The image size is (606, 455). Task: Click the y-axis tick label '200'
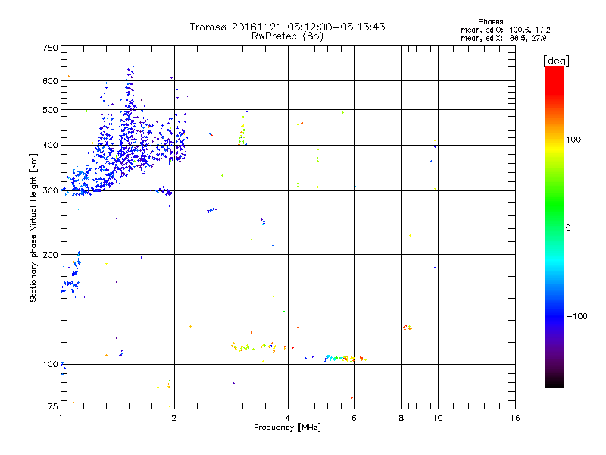pyautogui.click(x=50, y=255)
